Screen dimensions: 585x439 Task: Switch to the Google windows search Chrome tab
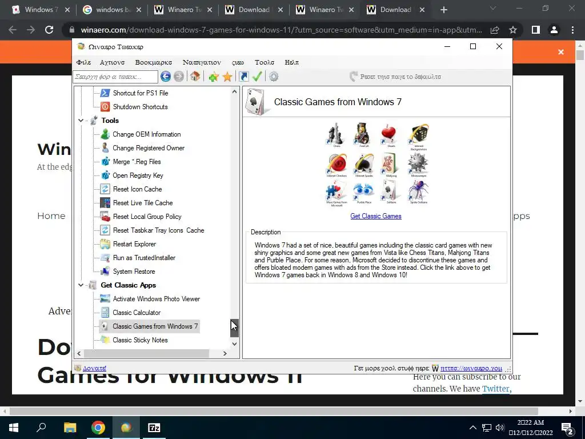click(112, 10)
